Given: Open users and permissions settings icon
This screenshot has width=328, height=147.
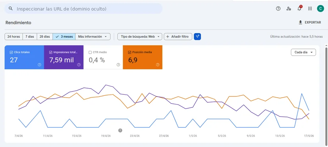Looking at the screenshot, I should click(x=289, y=9).
